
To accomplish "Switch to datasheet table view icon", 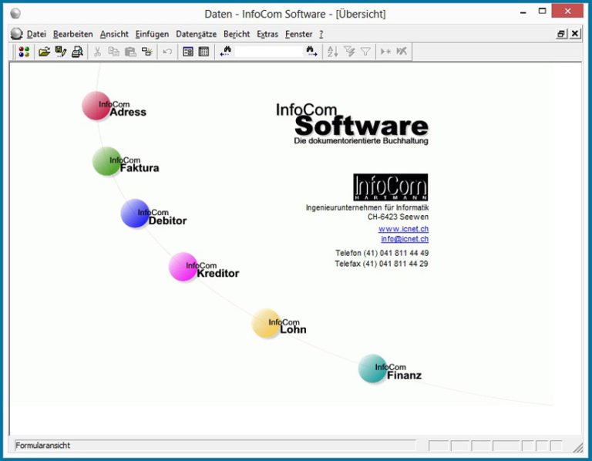I will tap(203, 52).
